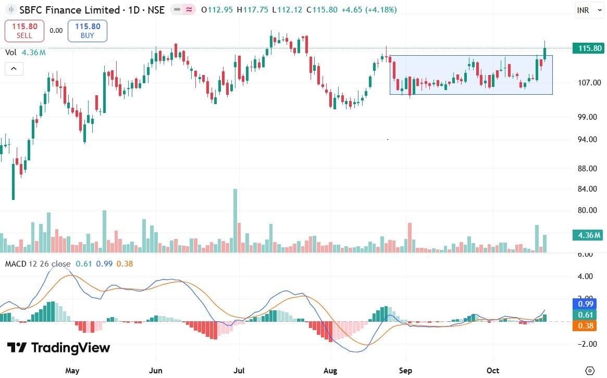The height and width of the screenshot is (378, 607).
Task: Collapse the indicator legend with chevron button
Action: pyautogui.click(x=14, y=68)
